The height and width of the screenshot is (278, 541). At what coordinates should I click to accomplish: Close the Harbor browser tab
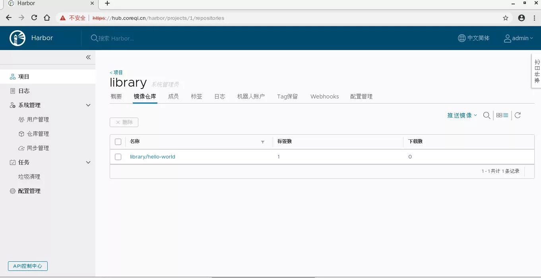point(92,3)
